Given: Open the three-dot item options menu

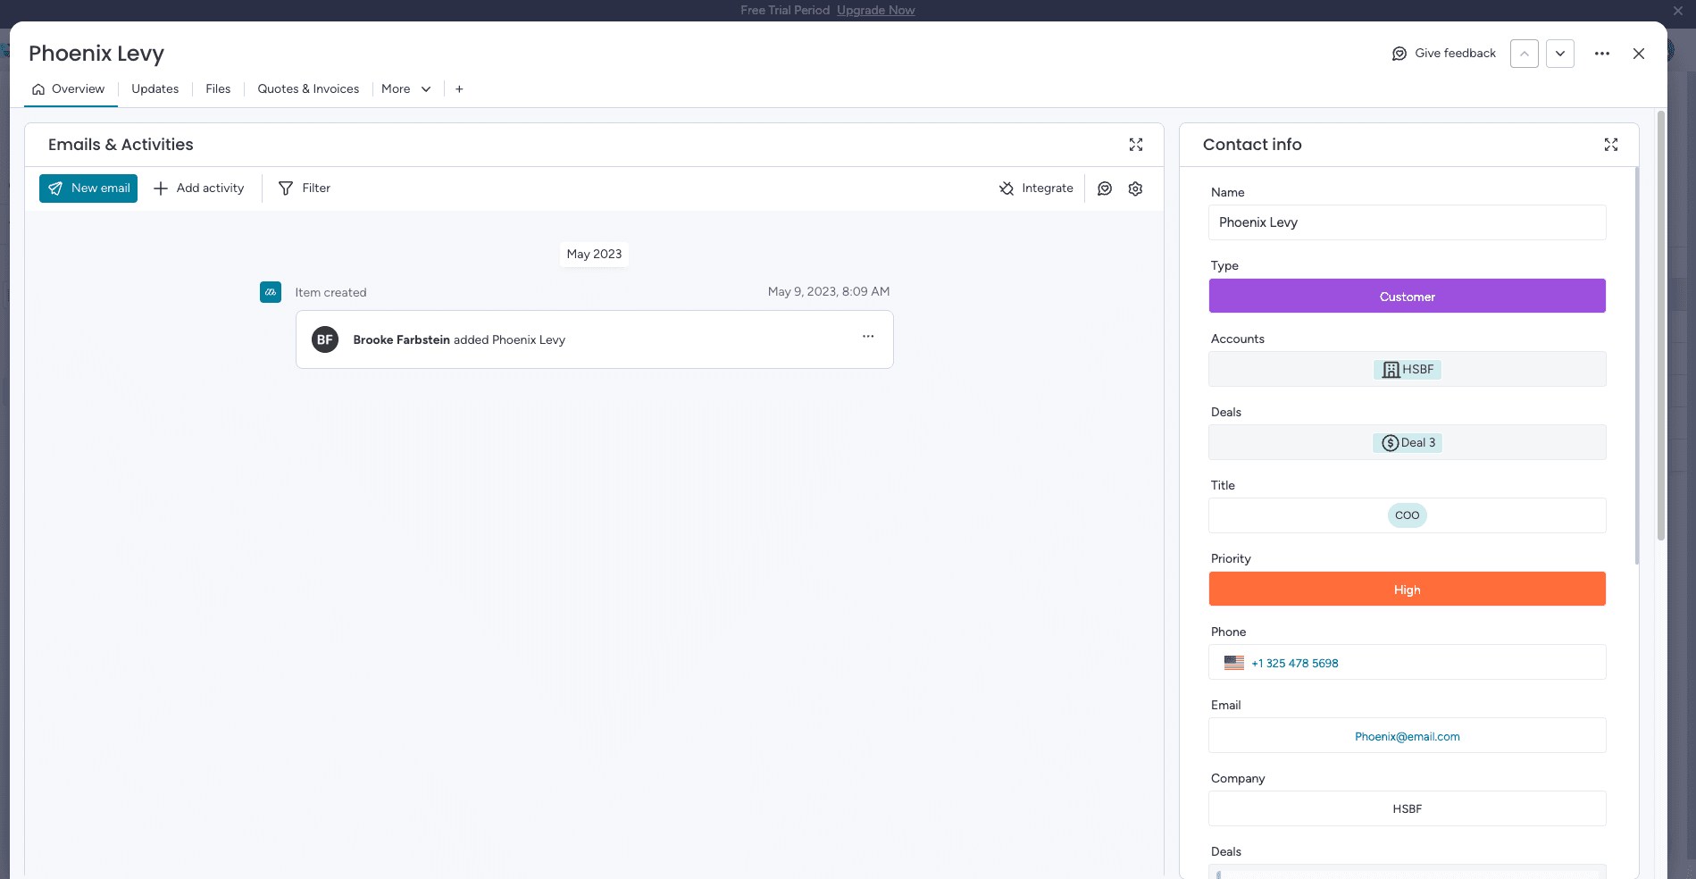Looking at the screenshot, I should coord(1601,54).
